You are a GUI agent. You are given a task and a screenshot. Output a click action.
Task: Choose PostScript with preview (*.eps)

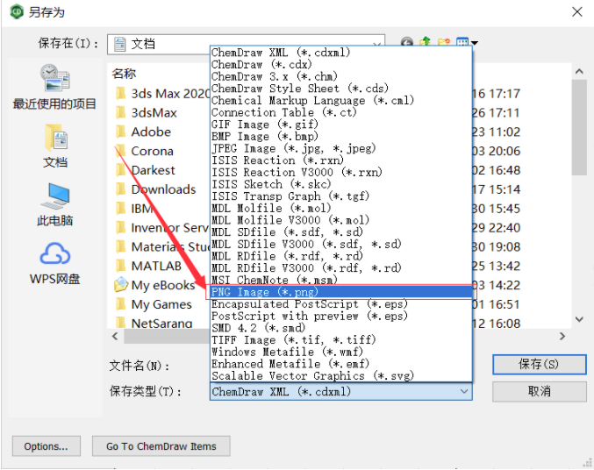click(341, 317)
